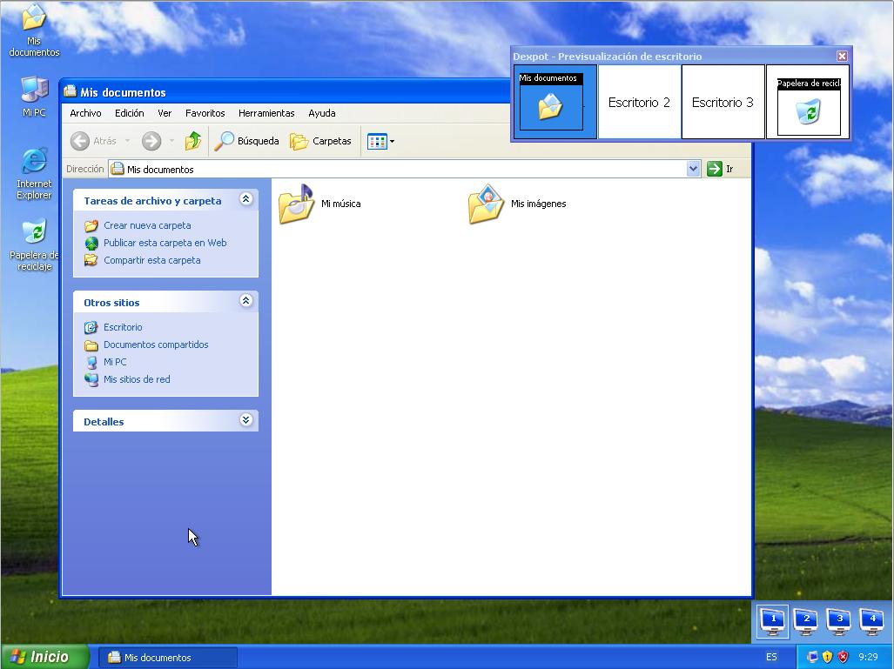The height and width of the screenshot is (669, 894).
Task: Open Mi PC desktop icon
Action: click(x=34, y=97)
